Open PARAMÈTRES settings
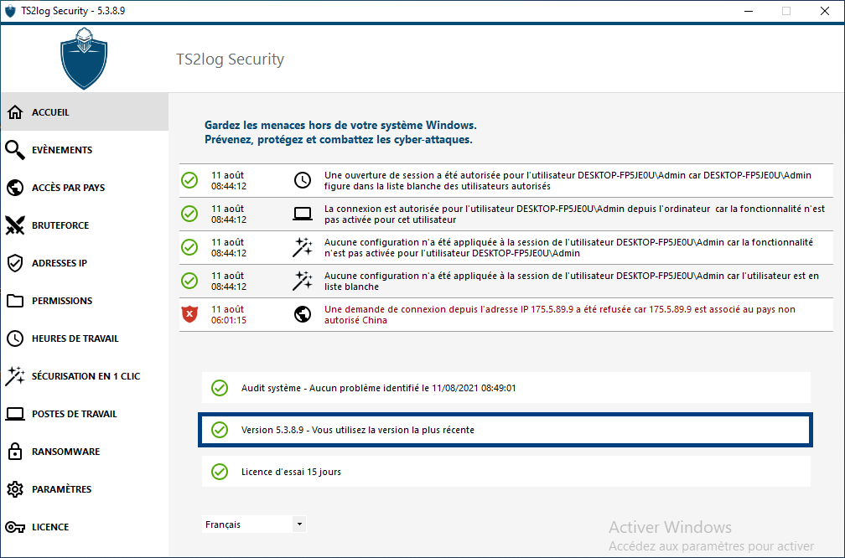 85,489
